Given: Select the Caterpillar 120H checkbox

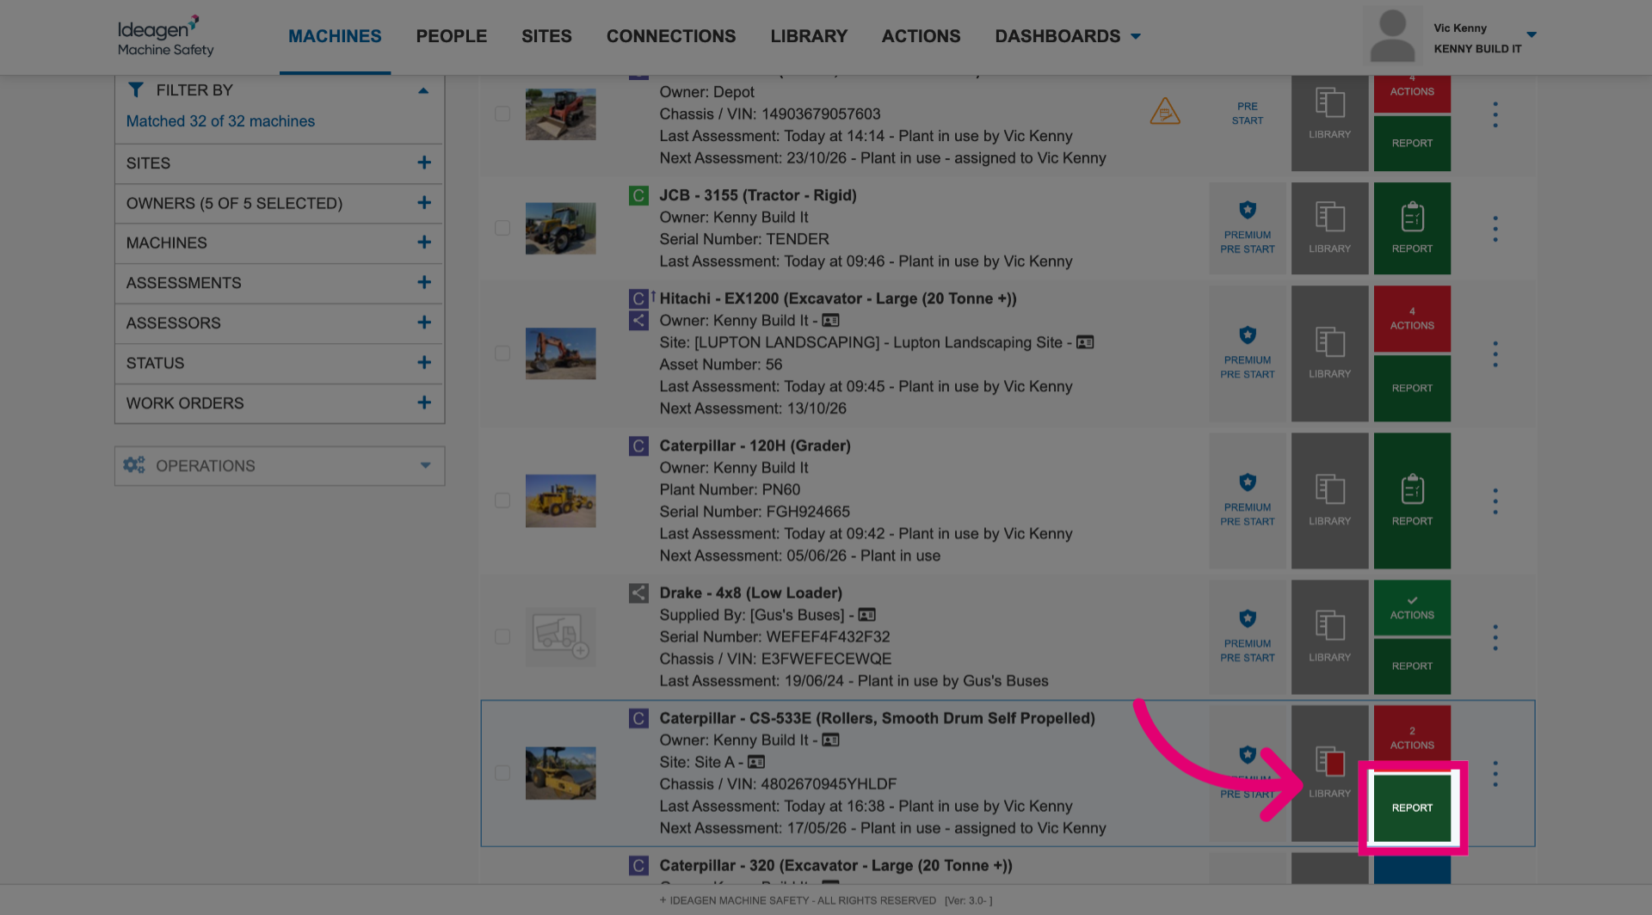Looking at the screenshot, I should click(502, 500).
